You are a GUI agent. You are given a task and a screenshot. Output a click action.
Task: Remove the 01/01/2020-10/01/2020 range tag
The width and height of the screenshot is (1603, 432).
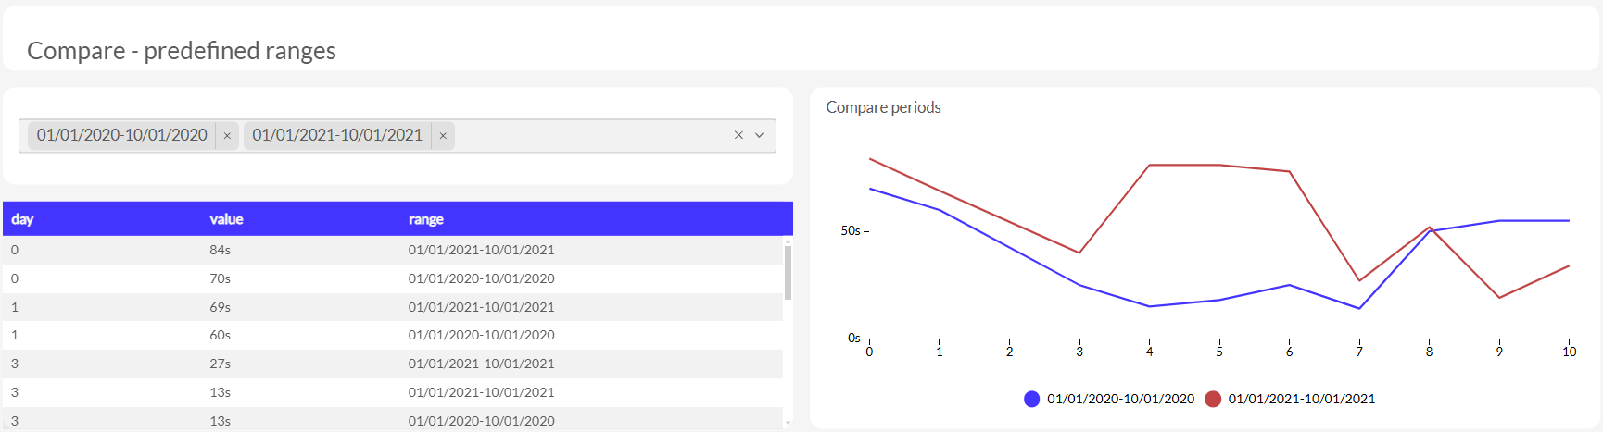227,136
